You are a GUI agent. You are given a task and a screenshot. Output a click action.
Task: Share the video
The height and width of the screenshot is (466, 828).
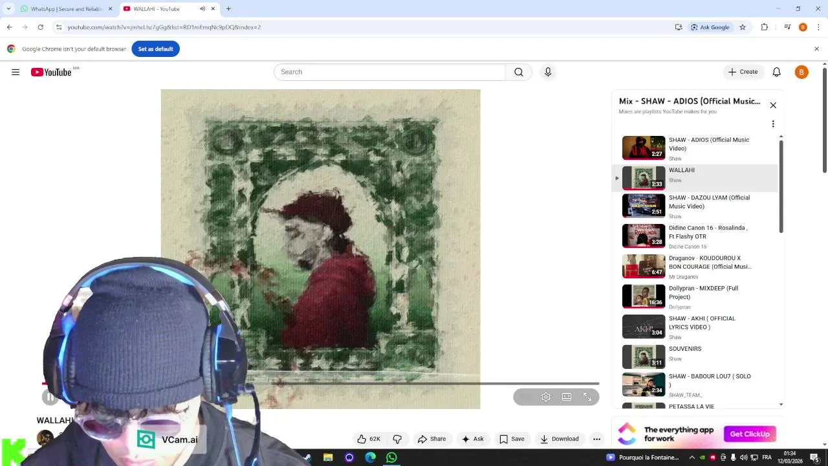(431, 439)
